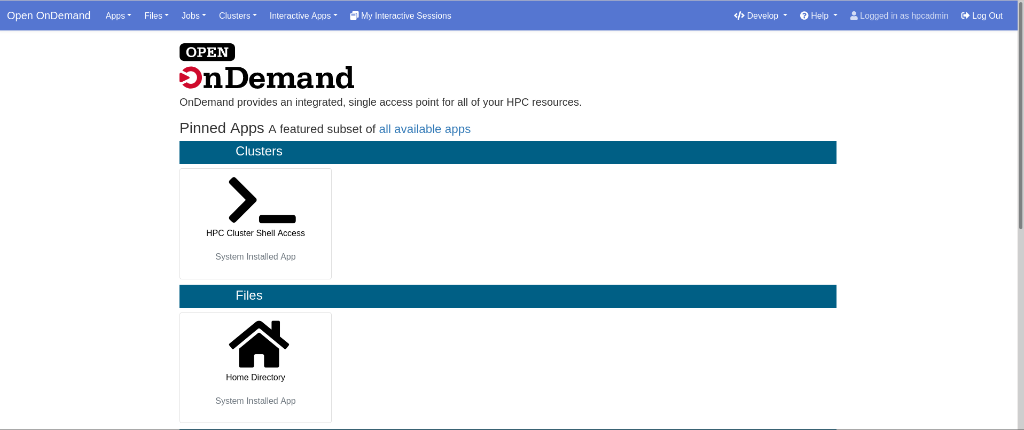This screenshot has height=430, width=1024.
Task: Expand the Interactive Apps dropdown
Action: [x=303, y=15]
